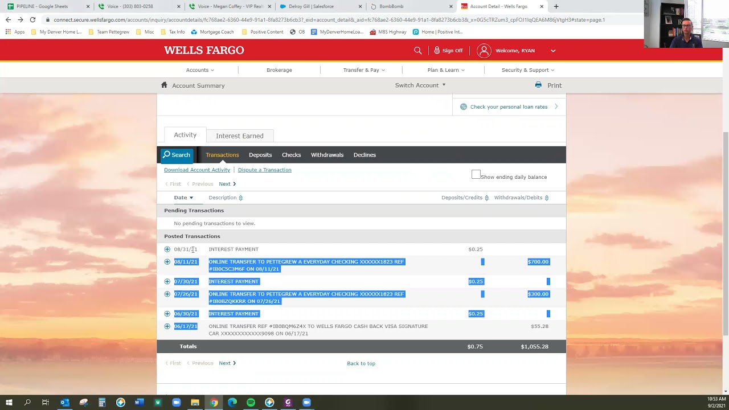
Task: Open the Switch Account dropdown
Action: coord(420,85)
